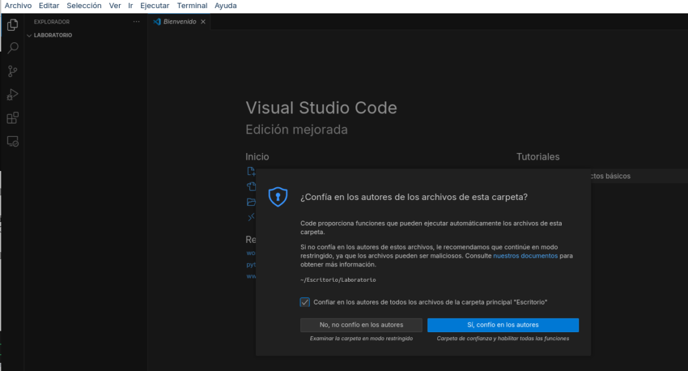Open the Ir menu
Image resolution: width=688 pixels, height=371 pixels.
coord(130,5)
